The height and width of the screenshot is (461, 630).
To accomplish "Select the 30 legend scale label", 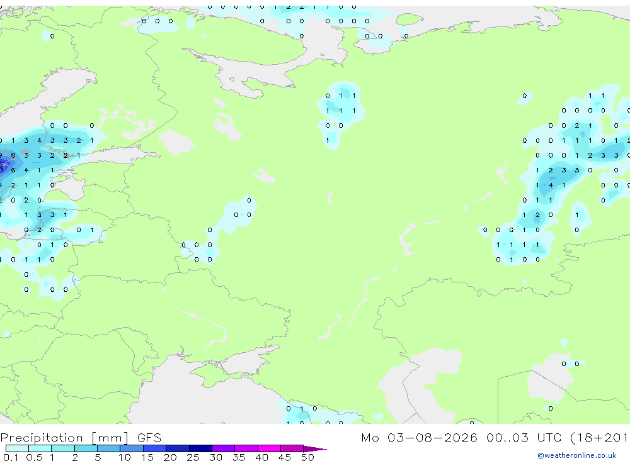I will pyautogui.click(x=215, y=457).
